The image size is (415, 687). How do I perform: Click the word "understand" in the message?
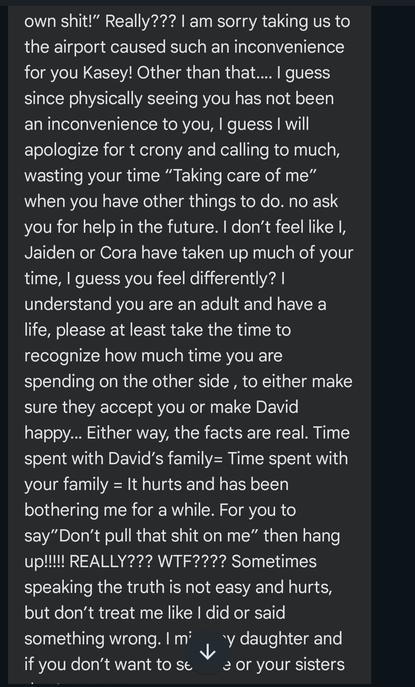(68, 304)
